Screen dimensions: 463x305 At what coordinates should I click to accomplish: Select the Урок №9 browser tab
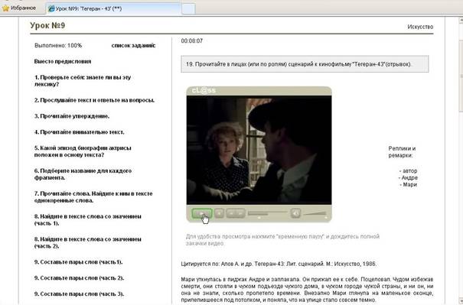point(113,8)
